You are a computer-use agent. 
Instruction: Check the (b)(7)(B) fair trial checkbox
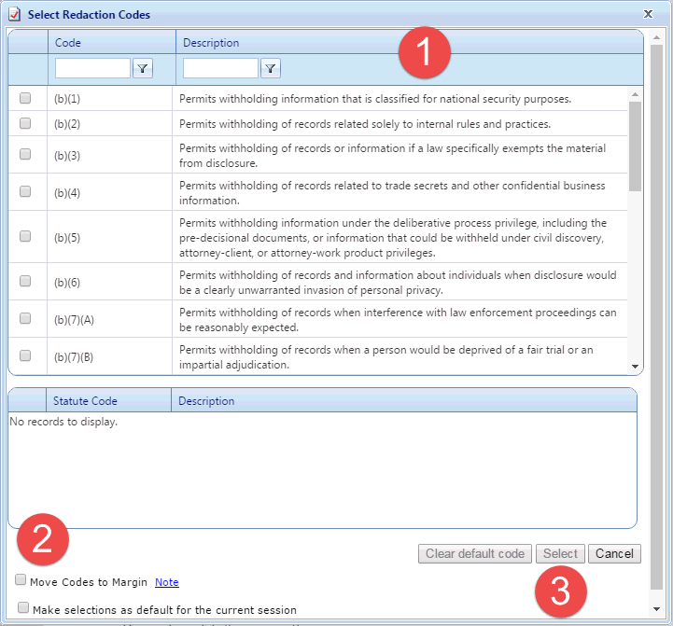[25, 355]
